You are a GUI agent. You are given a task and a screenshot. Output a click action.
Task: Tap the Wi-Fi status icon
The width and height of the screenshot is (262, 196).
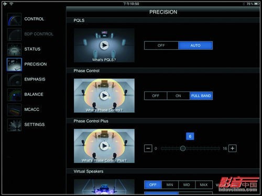click(12, 4)
